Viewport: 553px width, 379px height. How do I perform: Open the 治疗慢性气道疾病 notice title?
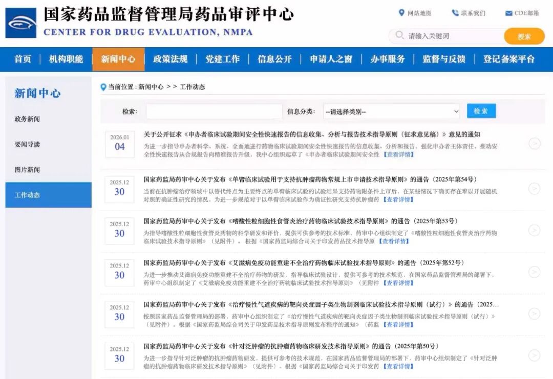coord(321,305)
